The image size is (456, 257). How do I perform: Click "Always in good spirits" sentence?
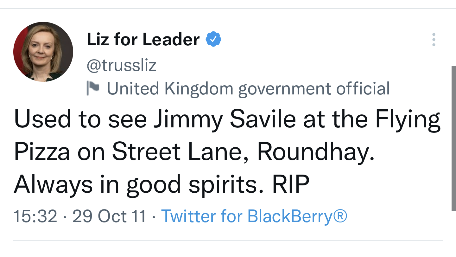138,185
